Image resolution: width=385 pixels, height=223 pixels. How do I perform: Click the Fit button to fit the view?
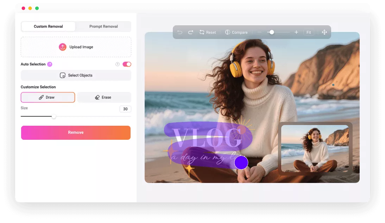[x=309, y=32]
